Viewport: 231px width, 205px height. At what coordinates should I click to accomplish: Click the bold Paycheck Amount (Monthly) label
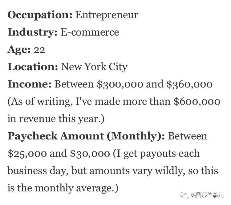(86, 136)
